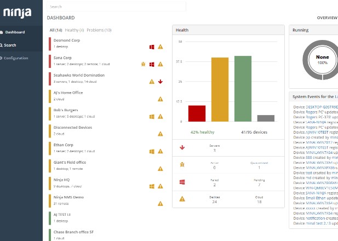Screen dimensions: 338x241
Task: Open Giant's Field office organization
Action: click(x=70, y=163)
